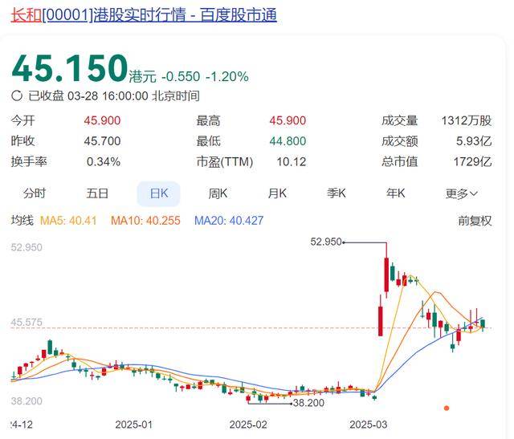Click the orange dot marker below the chart
Viewport: 514px width, 439px height.
447,408
